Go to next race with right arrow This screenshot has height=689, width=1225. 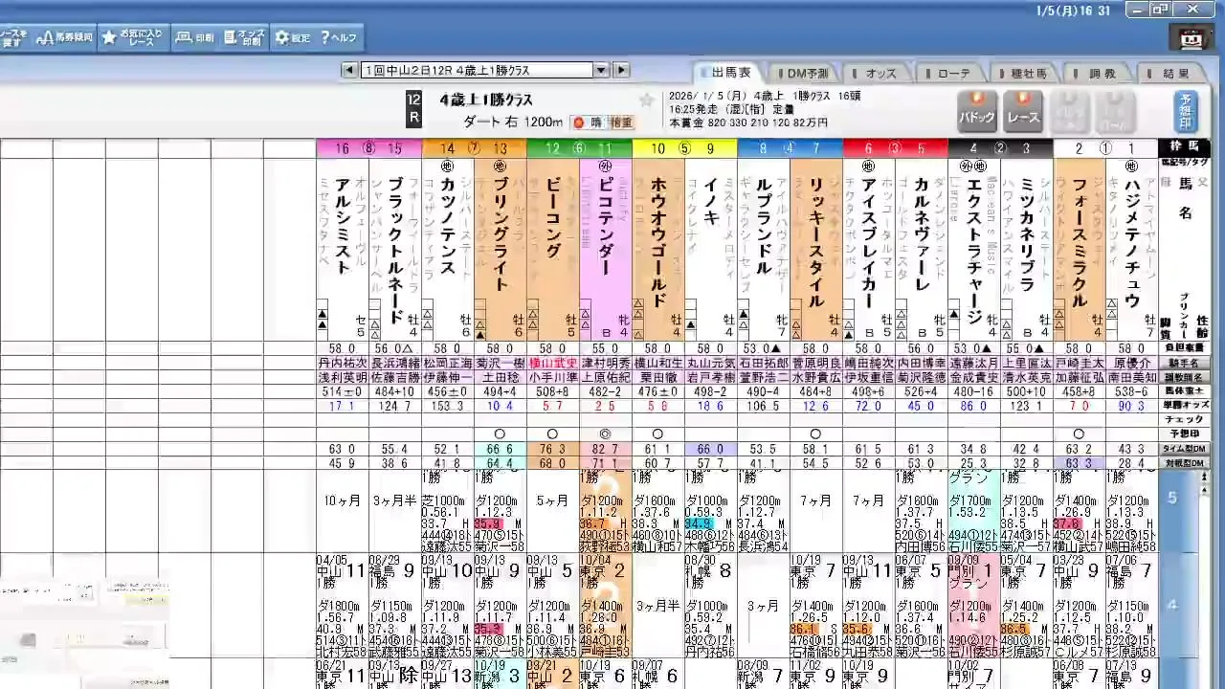click(x=621, y=71)
